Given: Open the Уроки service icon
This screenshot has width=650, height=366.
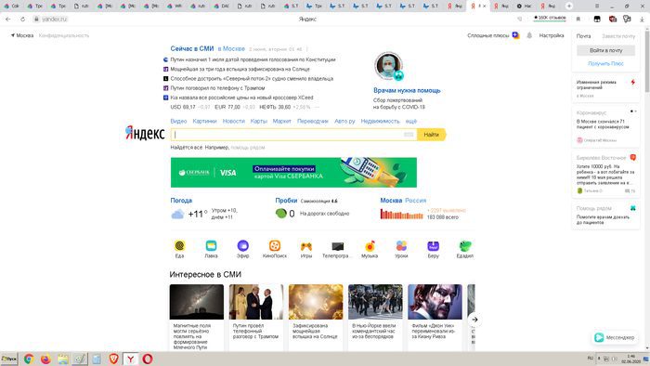Looking at the screenshot, I should (401, 246).
